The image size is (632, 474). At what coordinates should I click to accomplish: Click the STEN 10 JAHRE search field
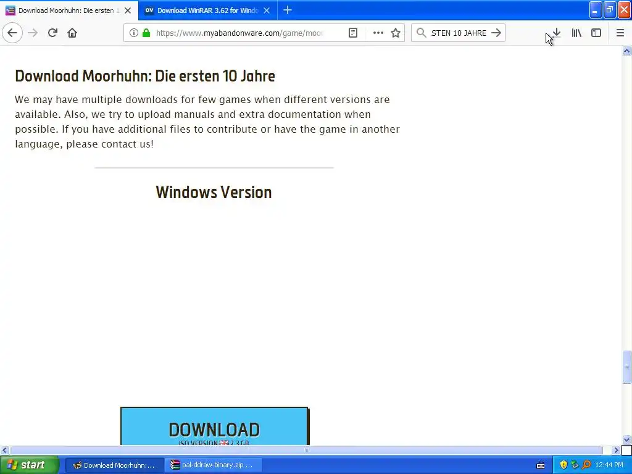click(459, 33)
